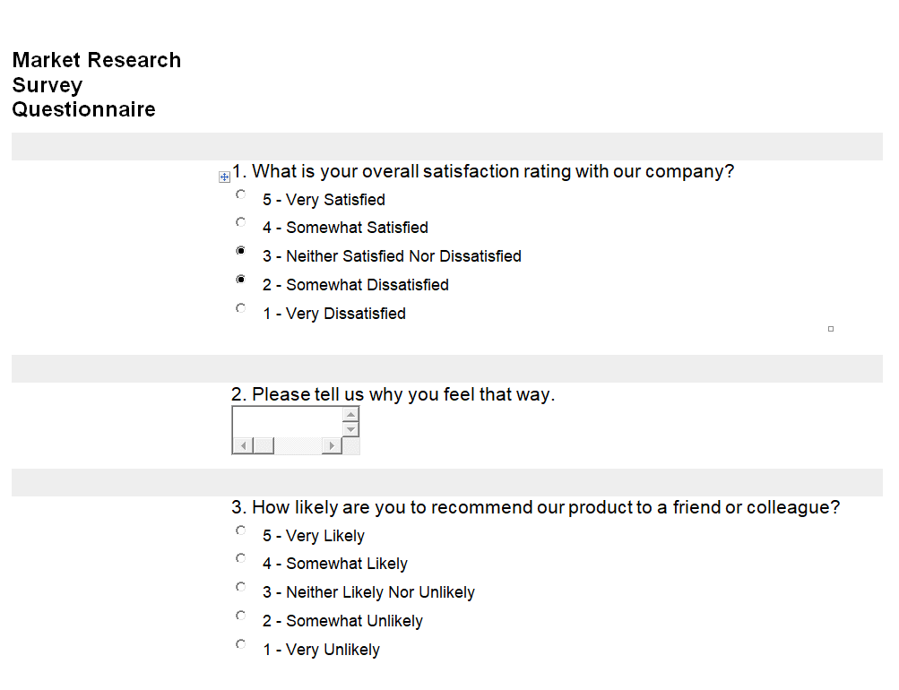Click the table move handle icon

[x=225, y=177]
